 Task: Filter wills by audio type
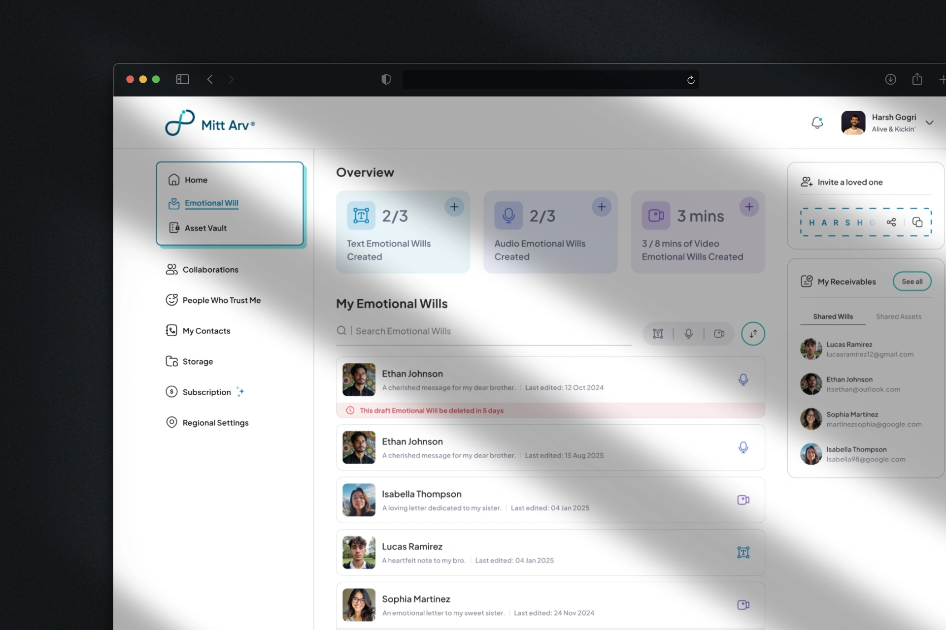tap(688, 334)
